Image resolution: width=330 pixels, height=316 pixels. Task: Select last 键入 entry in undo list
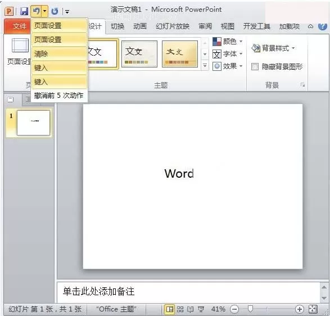pos(59,82)
